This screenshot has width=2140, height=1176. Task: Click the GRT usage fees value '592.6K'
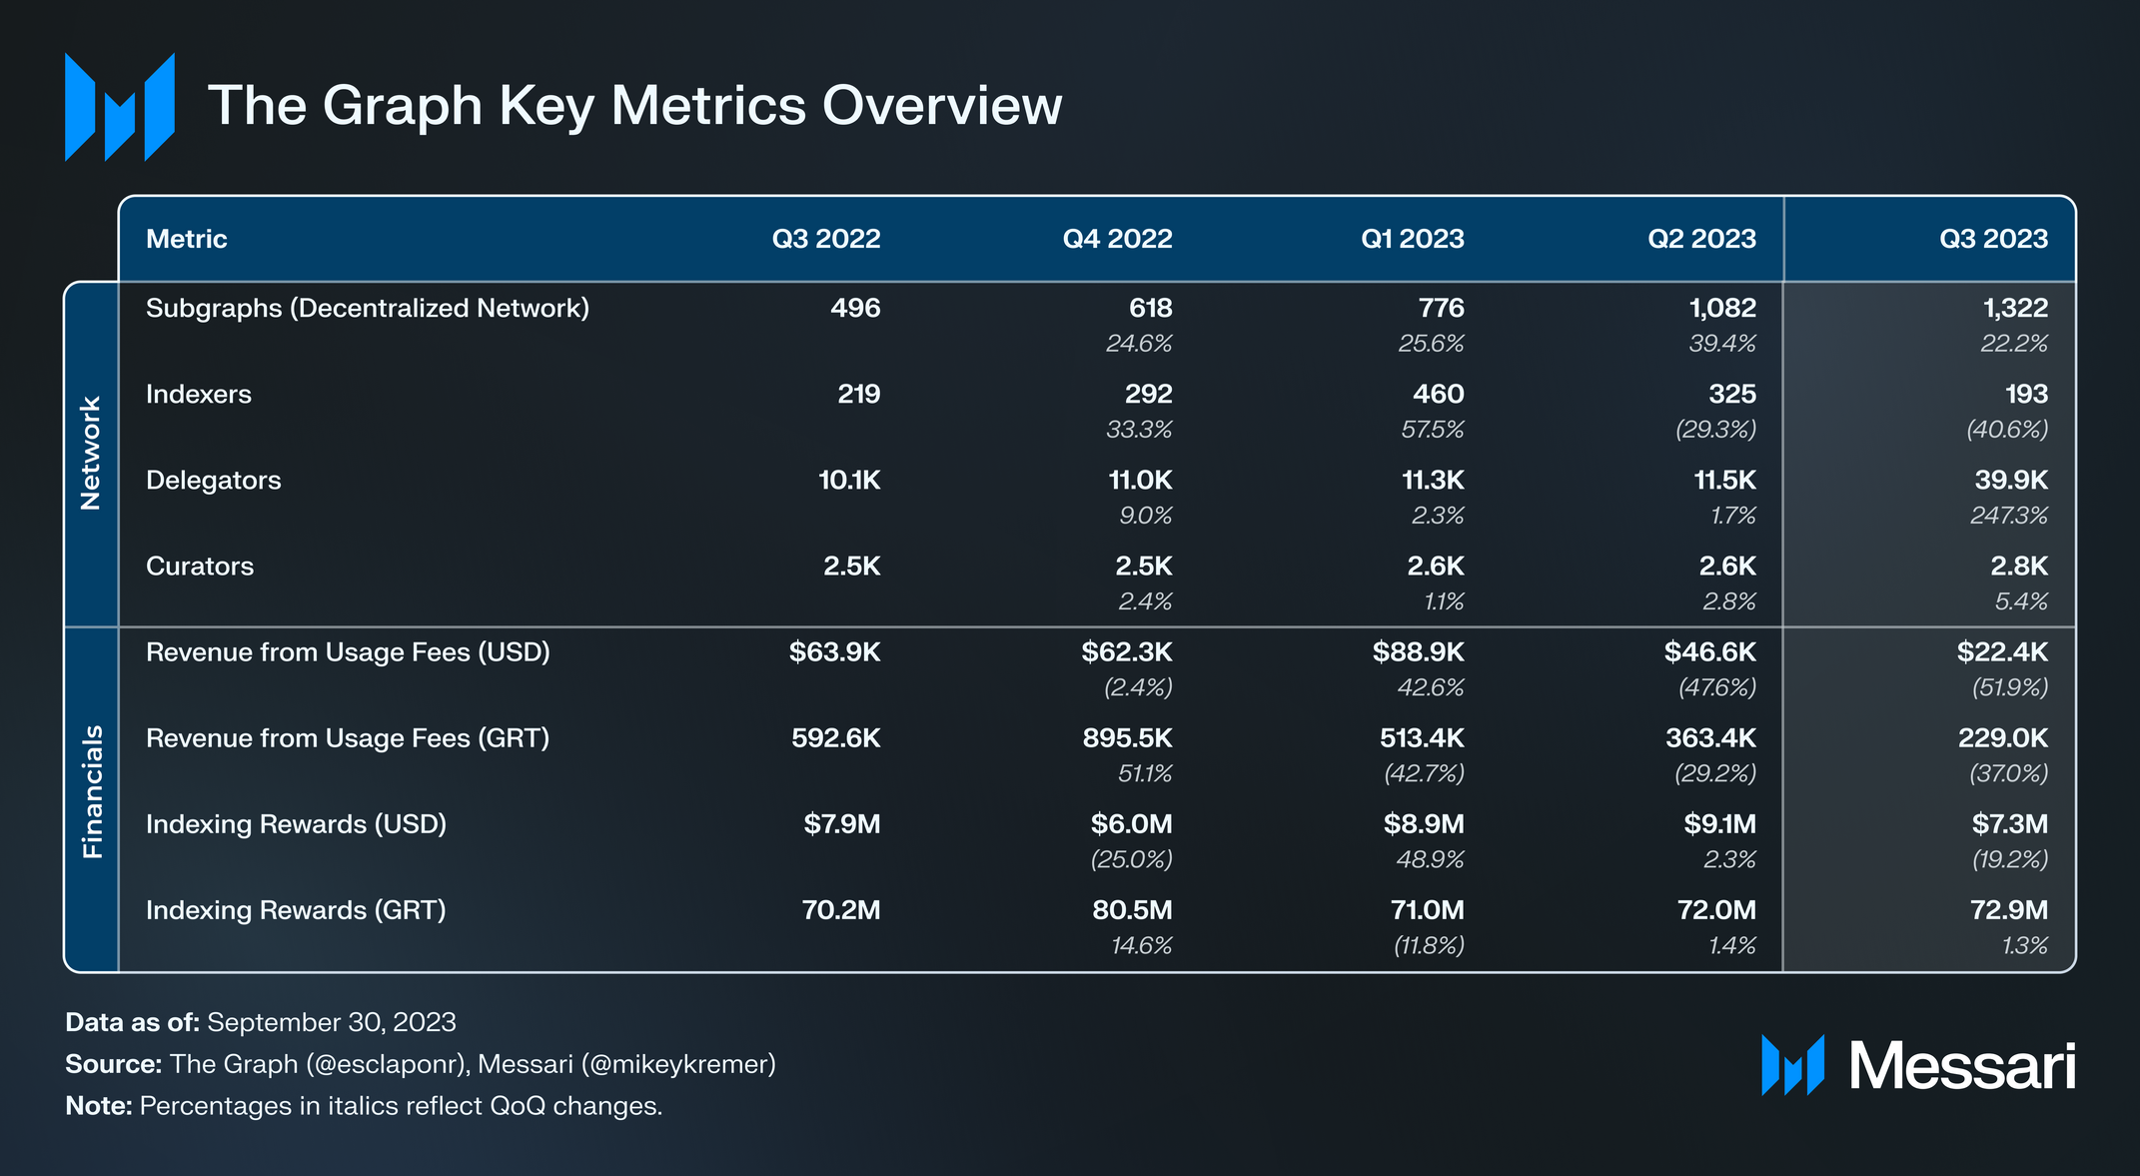(x=836, y=738)
